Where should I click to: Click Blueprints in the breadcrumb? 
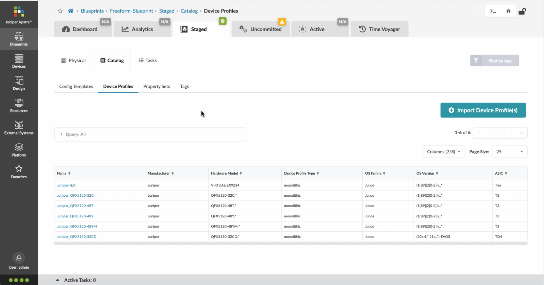(x=92, y=11)
